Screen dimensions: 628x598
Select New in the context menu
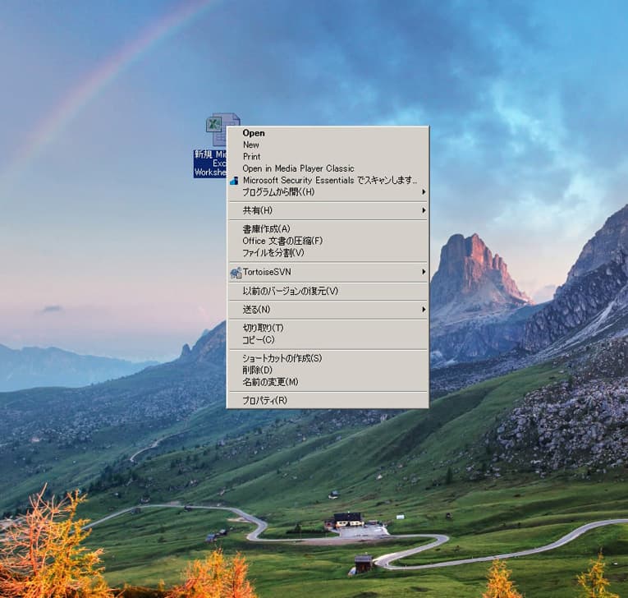click(250, 145)
